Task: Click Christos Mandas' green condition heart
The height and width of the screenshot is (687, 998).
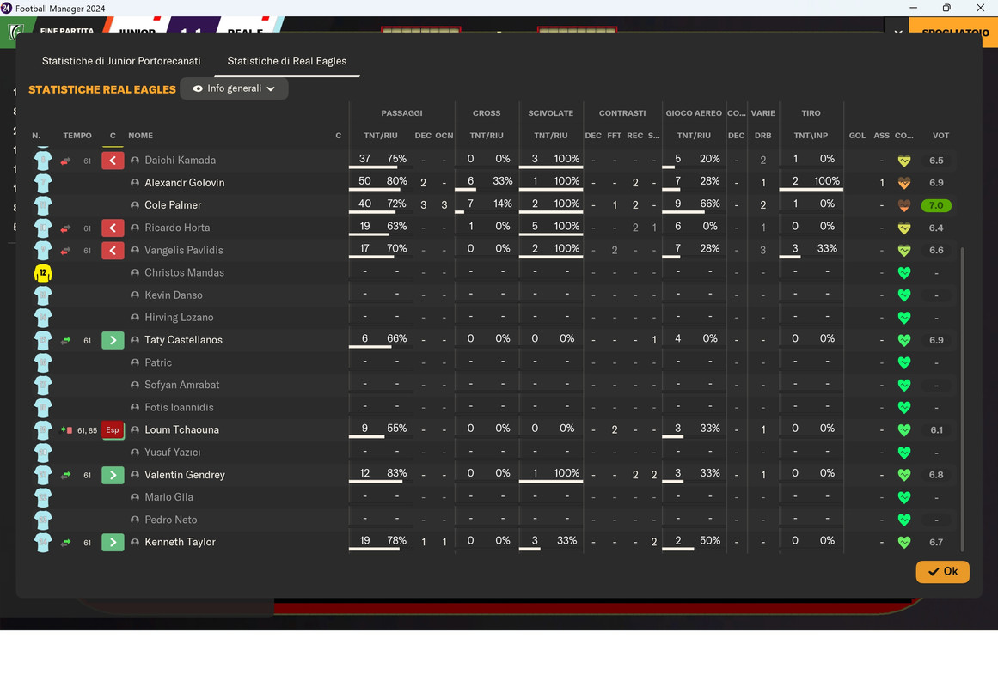Action: [x=903, y=273]
